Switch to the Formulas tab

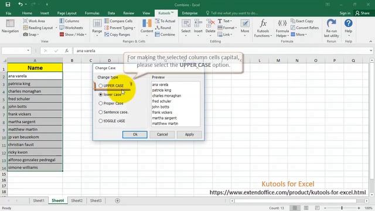(92, 13)
